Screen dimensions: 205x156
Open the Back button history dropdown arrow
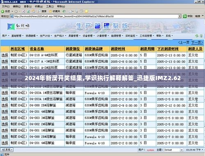point(12,11)
